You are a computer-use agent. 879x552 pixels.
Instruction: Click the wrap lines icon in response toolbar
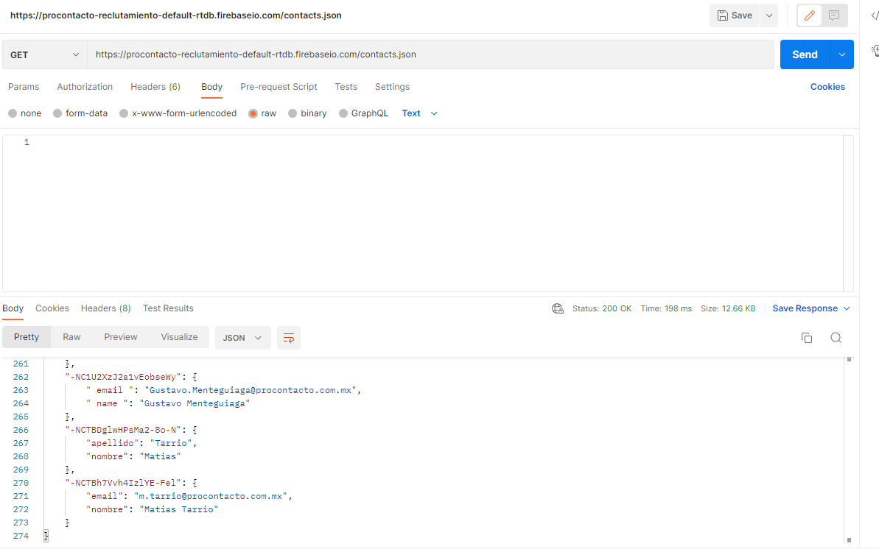pyautogui.click(x=289, y=338)
